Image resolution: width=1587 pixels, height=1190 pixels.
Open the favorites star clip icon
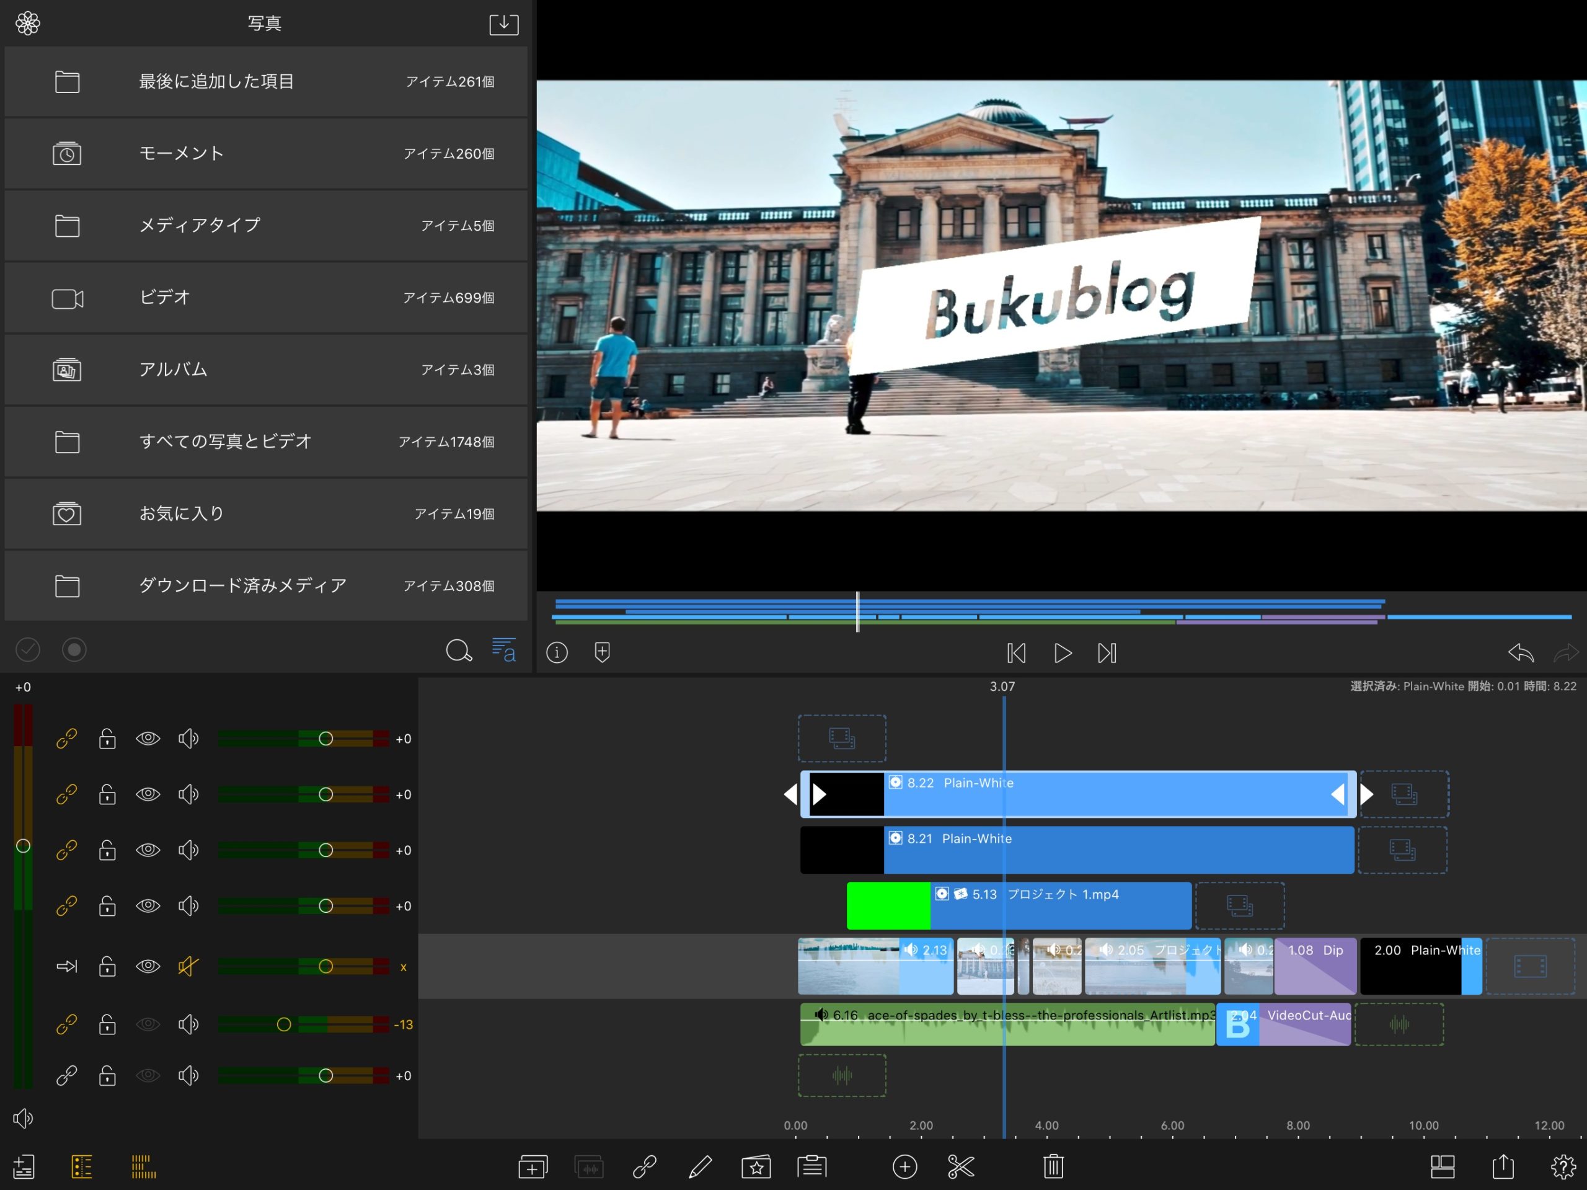pyautogui.click(x=756, y=1166)
